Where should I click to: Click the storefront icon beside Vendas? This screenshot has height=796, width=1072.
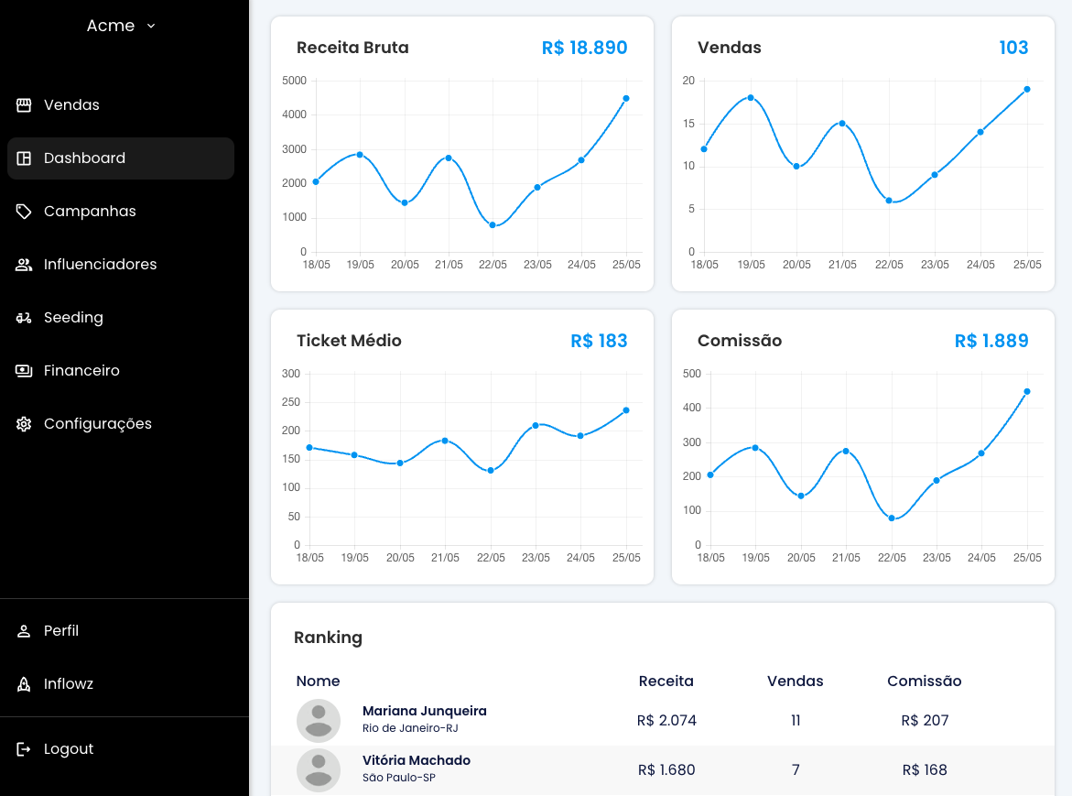24,105
